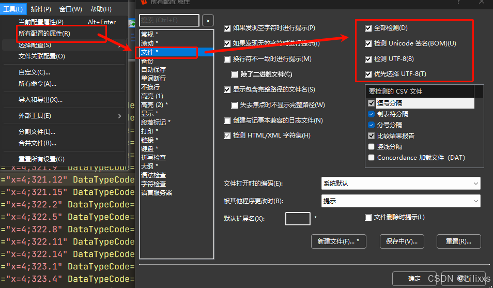Viewport: 493px width, 288px height.
Task: Expand the 外部工具(E) submenu arrow
Action: (x=119, y=116)
